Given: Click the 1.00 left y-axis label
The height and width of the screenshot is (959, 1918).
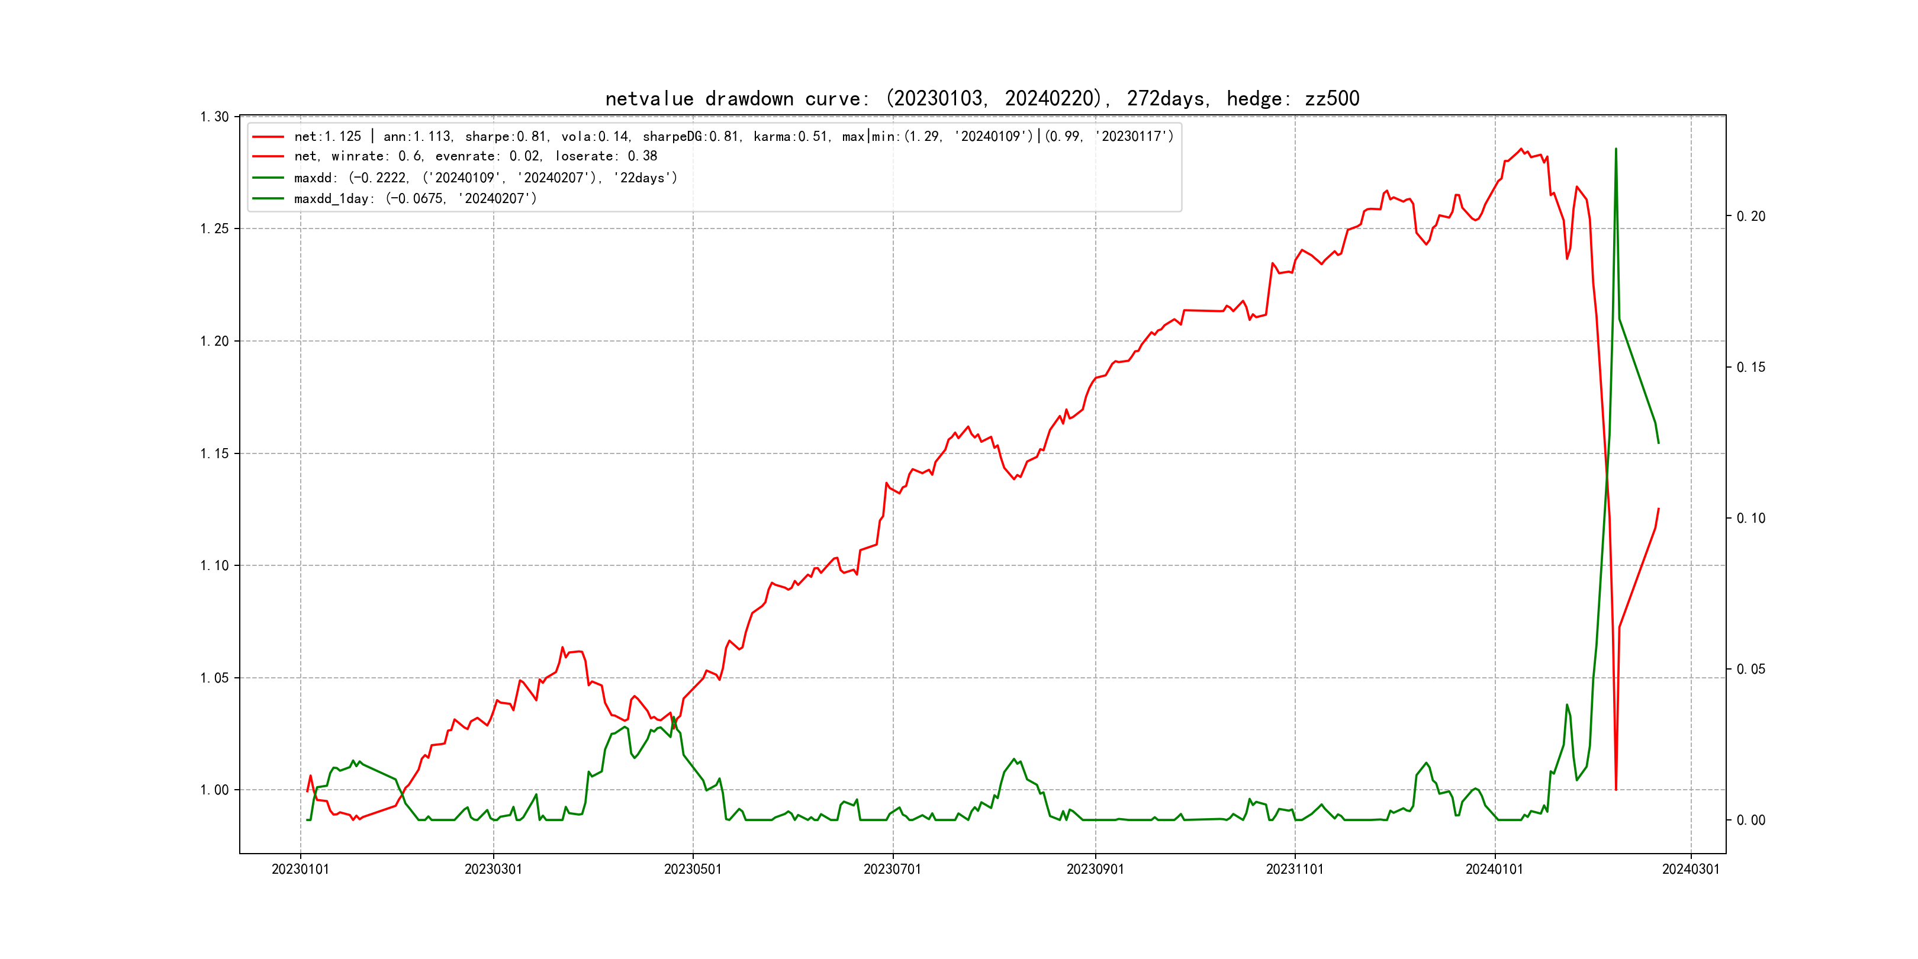Looking at the screenshot, I should click(214, 790).
